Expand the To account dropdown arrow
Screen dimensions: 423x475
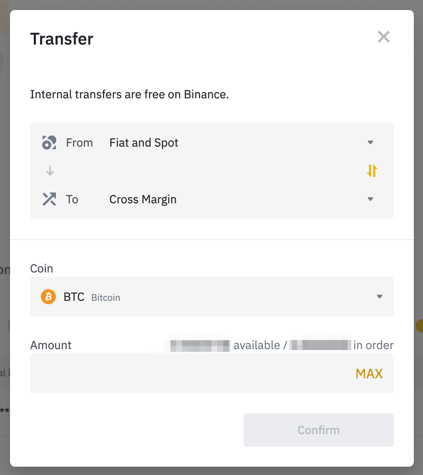click(x=370, y=199)
